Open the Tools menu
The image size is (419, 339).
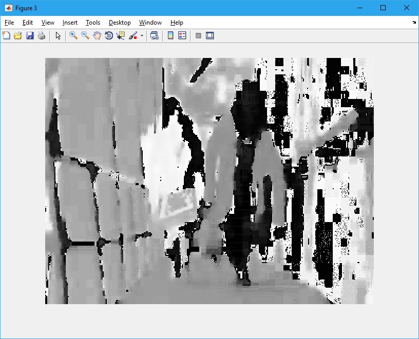point(93,23)
